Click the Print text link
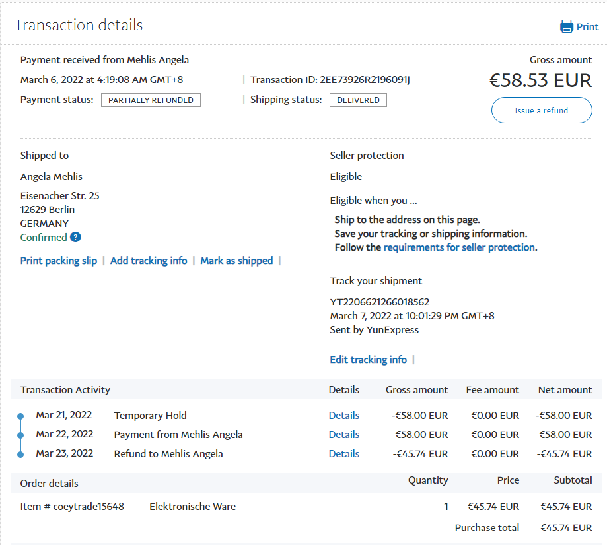 coord(587,27)
